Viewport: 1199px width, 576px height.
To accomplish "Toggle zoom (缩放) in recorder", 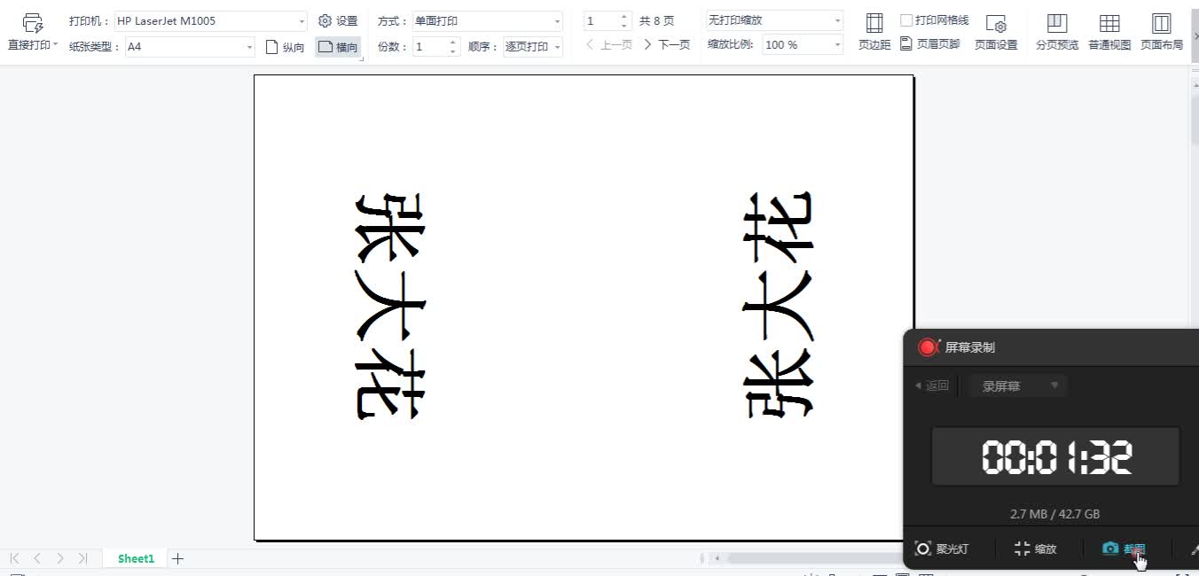I will (1036, 549).
